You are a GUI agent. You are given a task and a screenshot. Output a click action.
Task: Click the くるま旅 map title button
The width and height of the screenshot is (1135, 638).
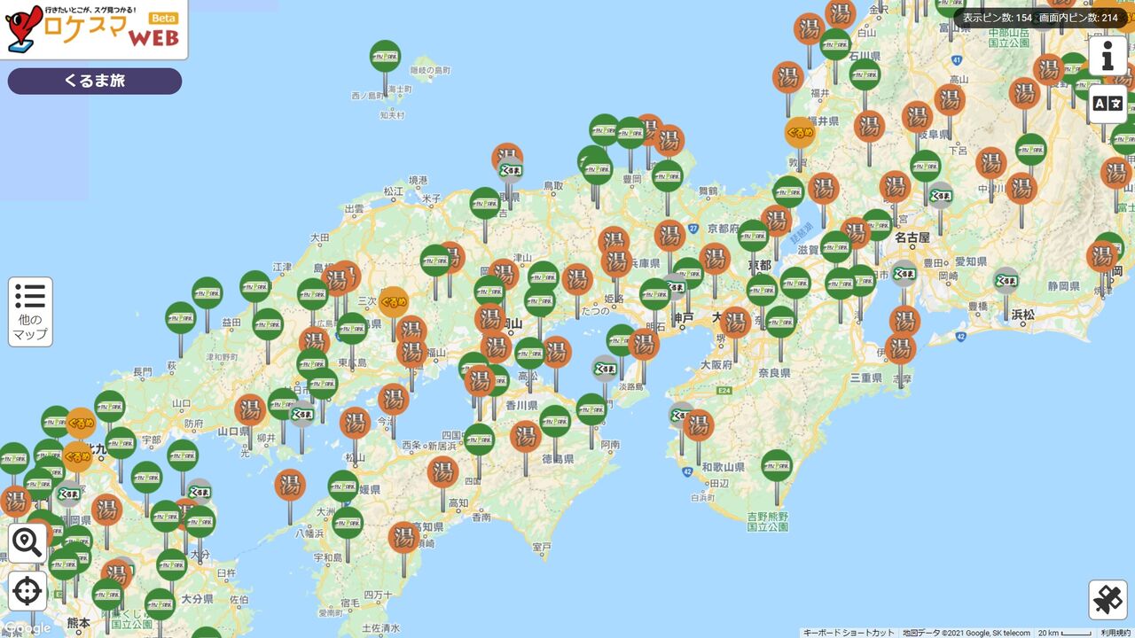tap(95, 81)
